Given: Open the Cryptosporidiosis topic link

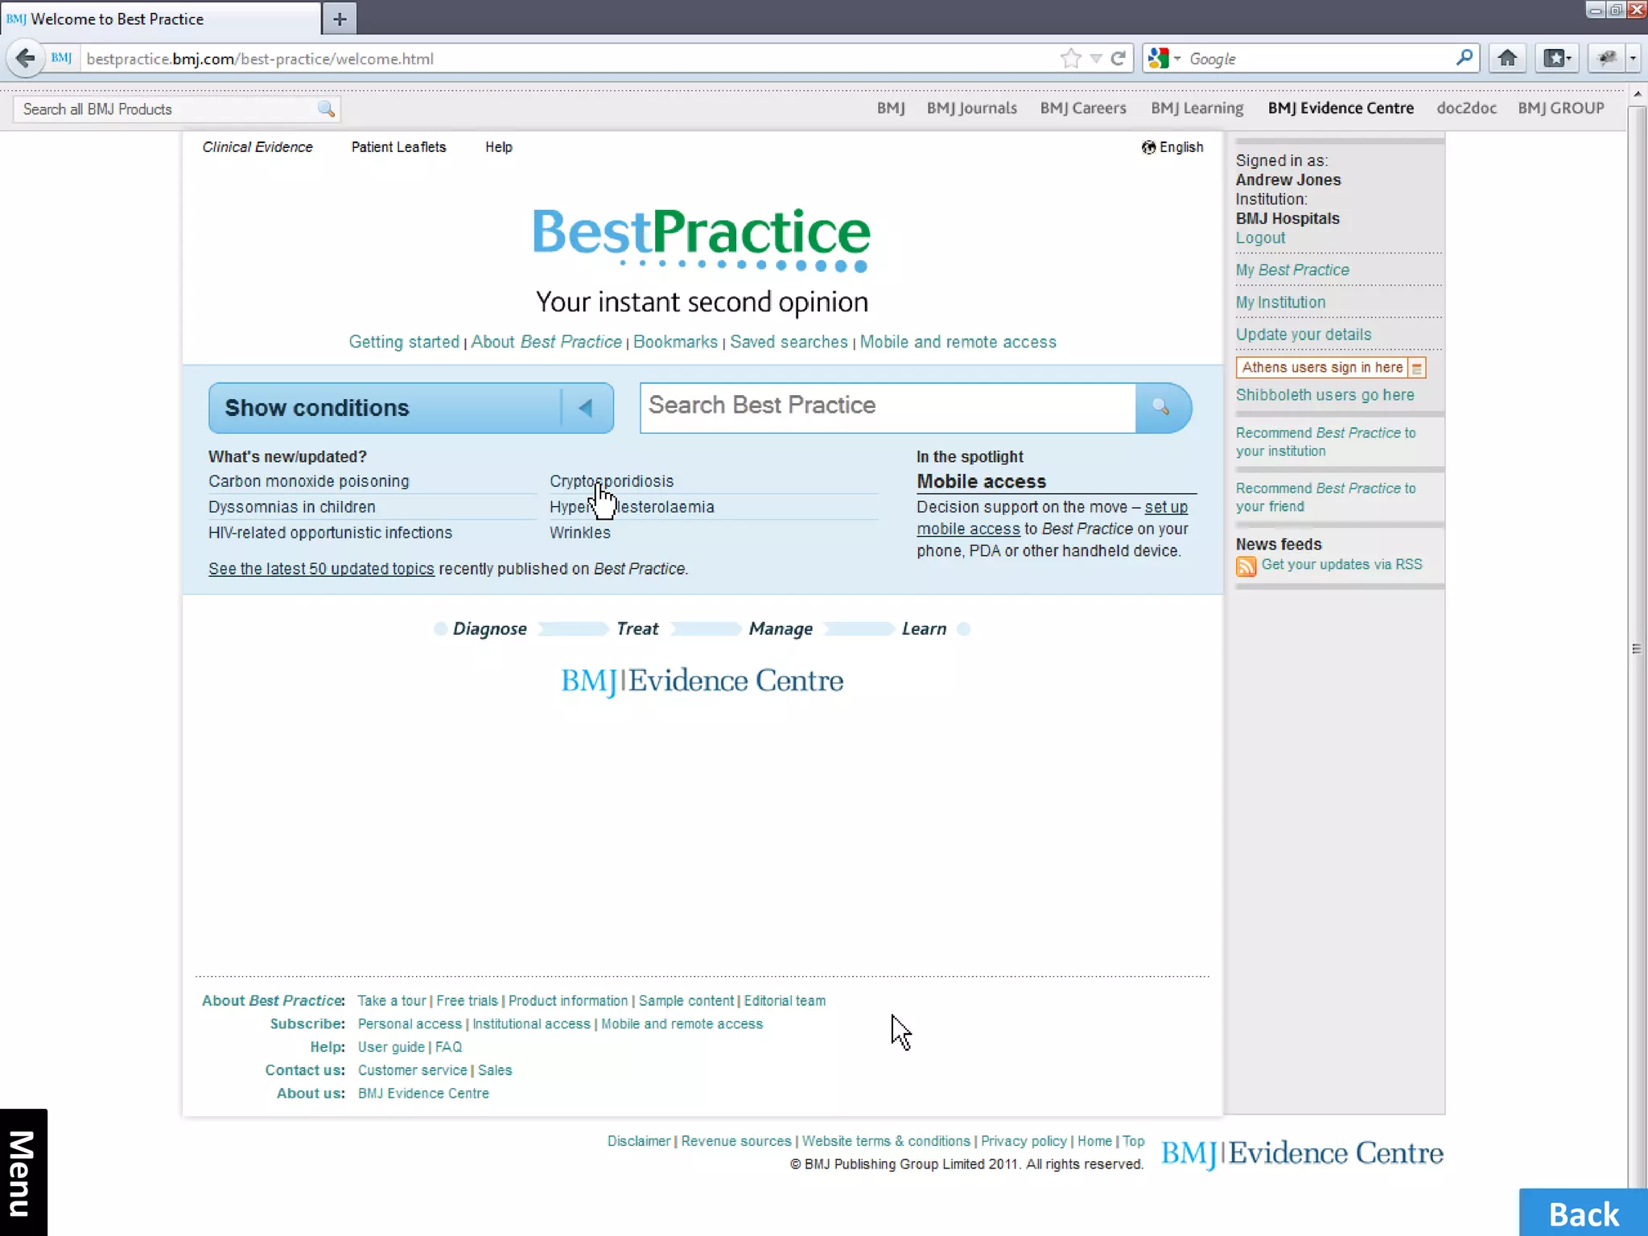Looking at the screenshot, I should tap(612, 481).
